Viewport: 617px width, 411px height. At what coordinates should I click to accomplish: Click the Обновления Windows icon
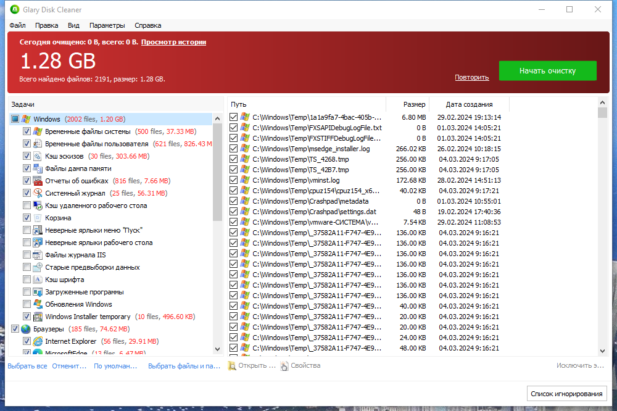(x=38, y=304)
